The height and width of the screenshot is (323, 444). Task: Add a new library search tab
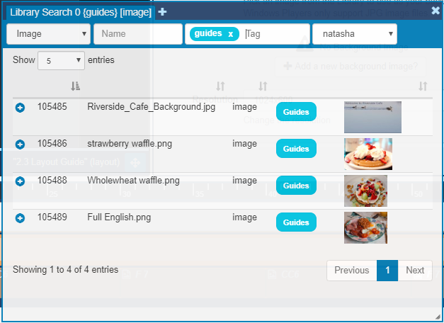tap(162, 11)
